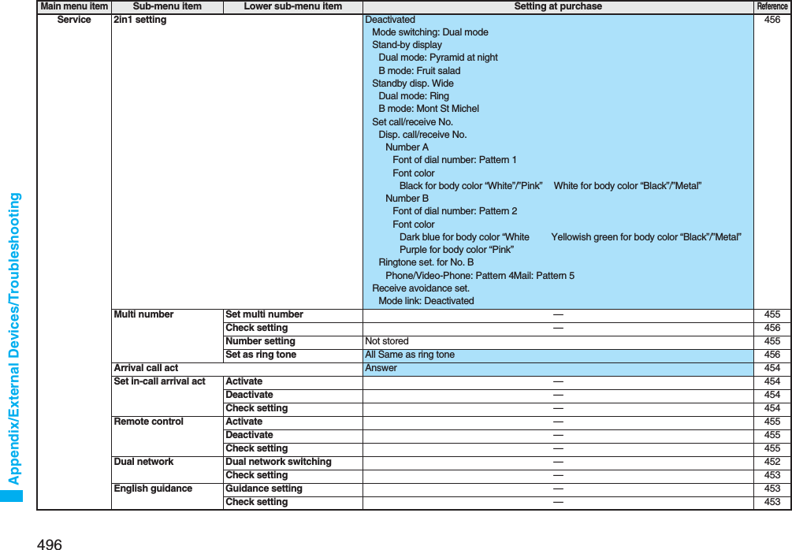
Task: Click the Sub-menu item column header
Action: (x=166, y=6)
